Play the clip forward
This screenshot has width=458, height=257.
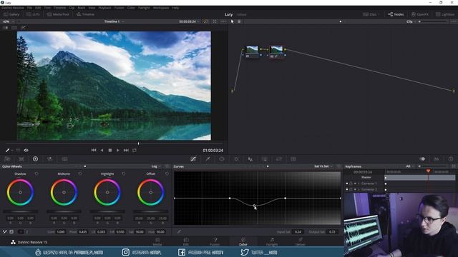118,151
